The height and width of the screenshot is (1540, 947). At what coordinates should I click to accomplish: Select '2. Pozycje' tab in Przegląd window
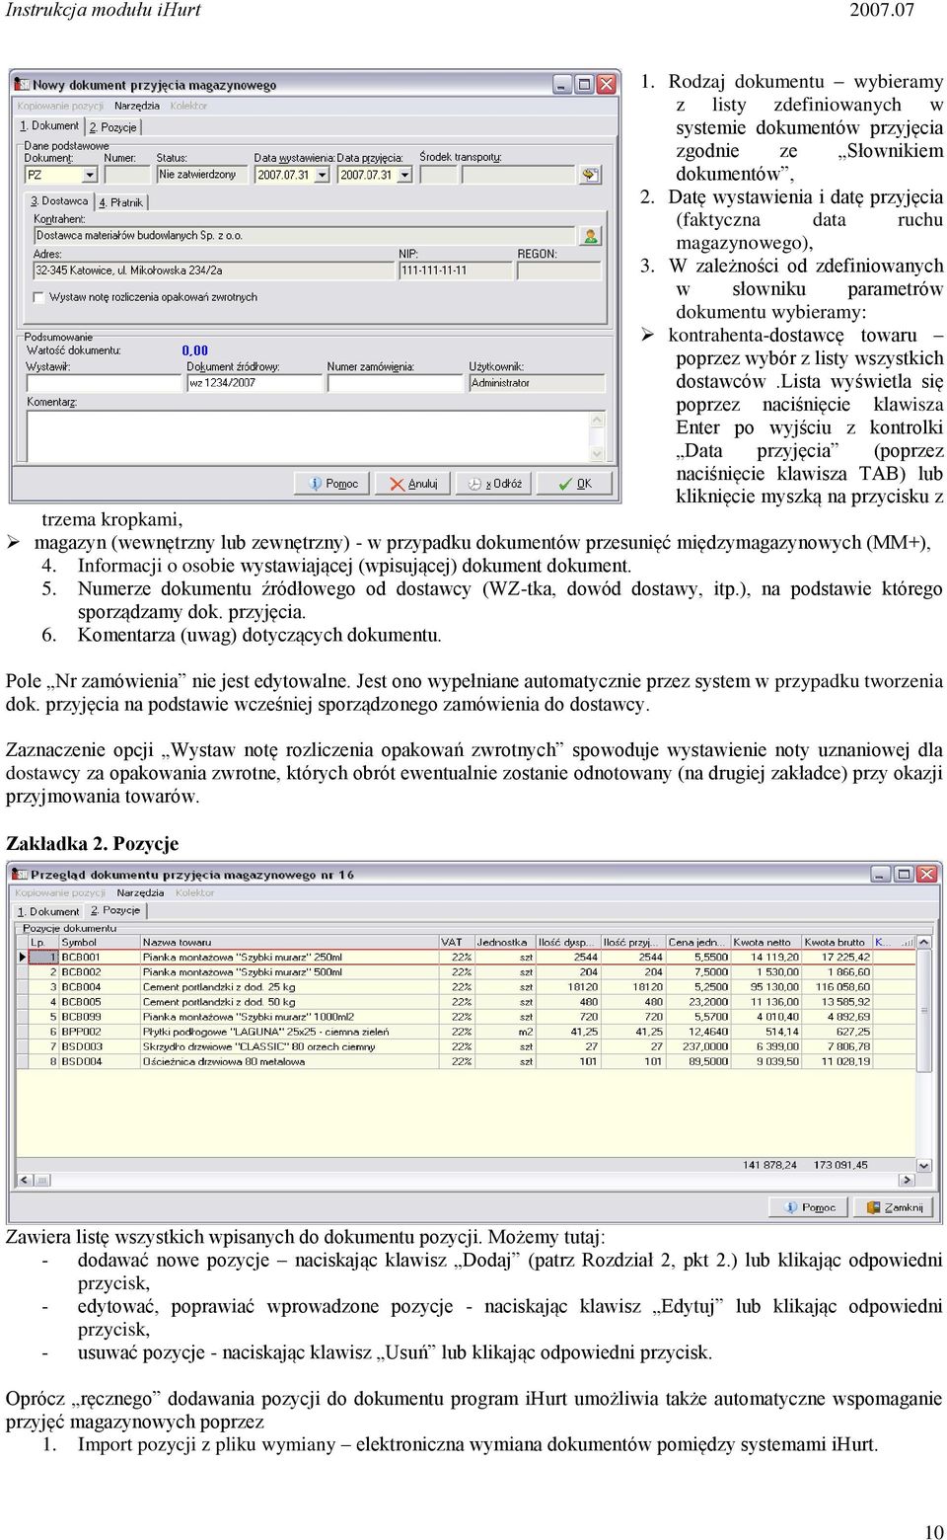[115, 910]
